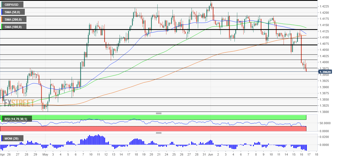Viewport: 337px width, 158px height.
Task: Click the current price tag 1.39620
Action: (x=325, y=72)
